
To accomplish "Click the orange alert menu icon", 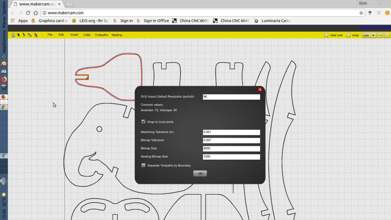I will 387,13.
